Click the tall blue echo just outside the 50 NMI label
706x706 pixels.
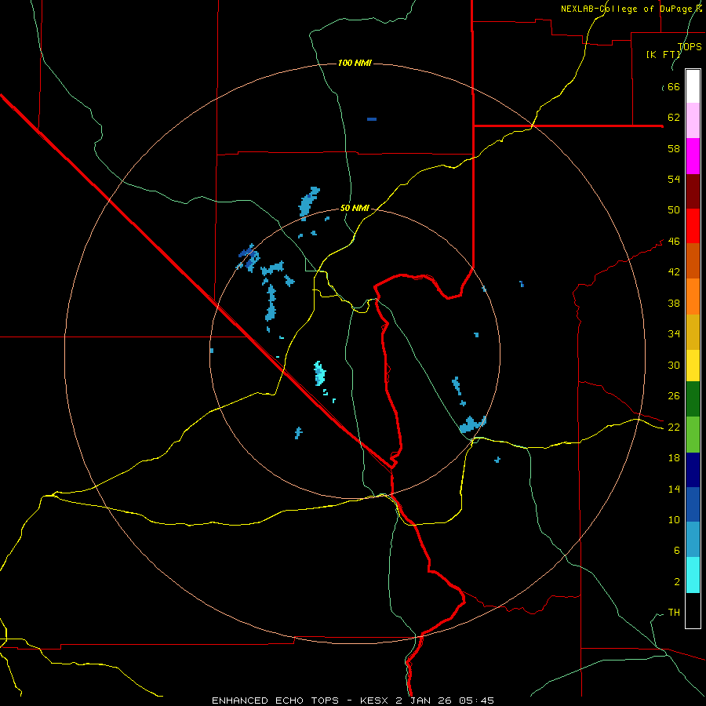tap(309, 202)
